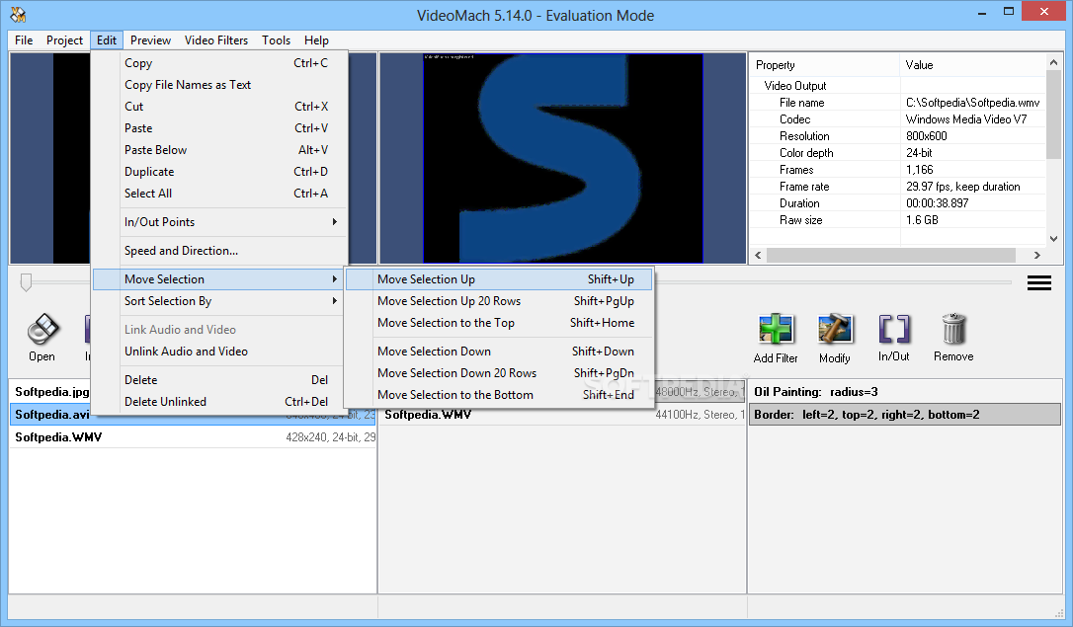Viewport: 1073px width, 627px height.
Task: Open the Preview menu
Action: [150, 40]
